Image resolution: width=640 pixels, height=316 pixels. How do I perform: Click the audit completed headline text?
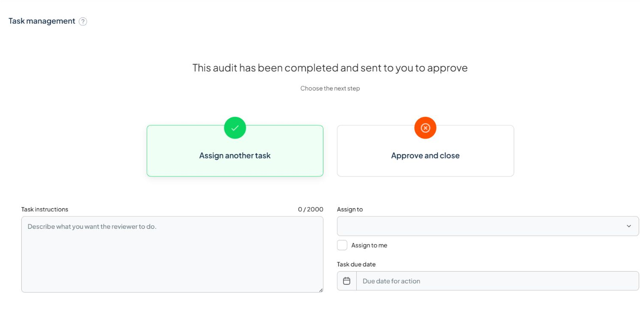[x=330, y=67]
